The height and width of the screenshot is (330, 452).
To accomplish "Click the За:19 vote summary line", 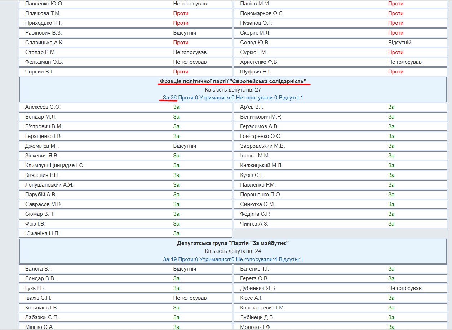I will [233, 259].
